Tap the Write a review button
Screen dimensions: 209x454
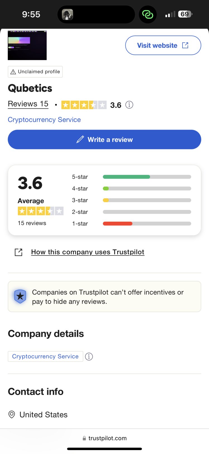click(x=104, y=139)
